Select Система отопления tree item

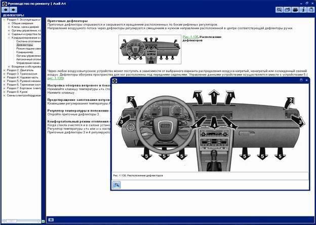point(29,42)
